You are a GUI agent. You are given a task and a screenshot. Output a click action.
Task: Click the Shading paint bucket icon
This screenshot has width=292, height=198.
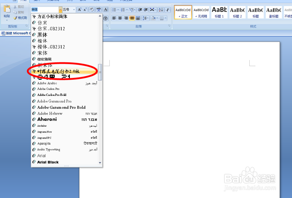[x=154, y=18]
